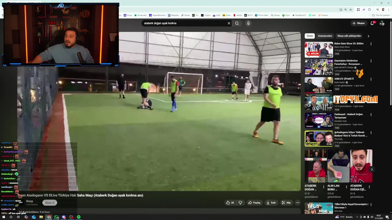Click the Abone ol subscribe button
392x220 pixels.
[x=50, y=203]
